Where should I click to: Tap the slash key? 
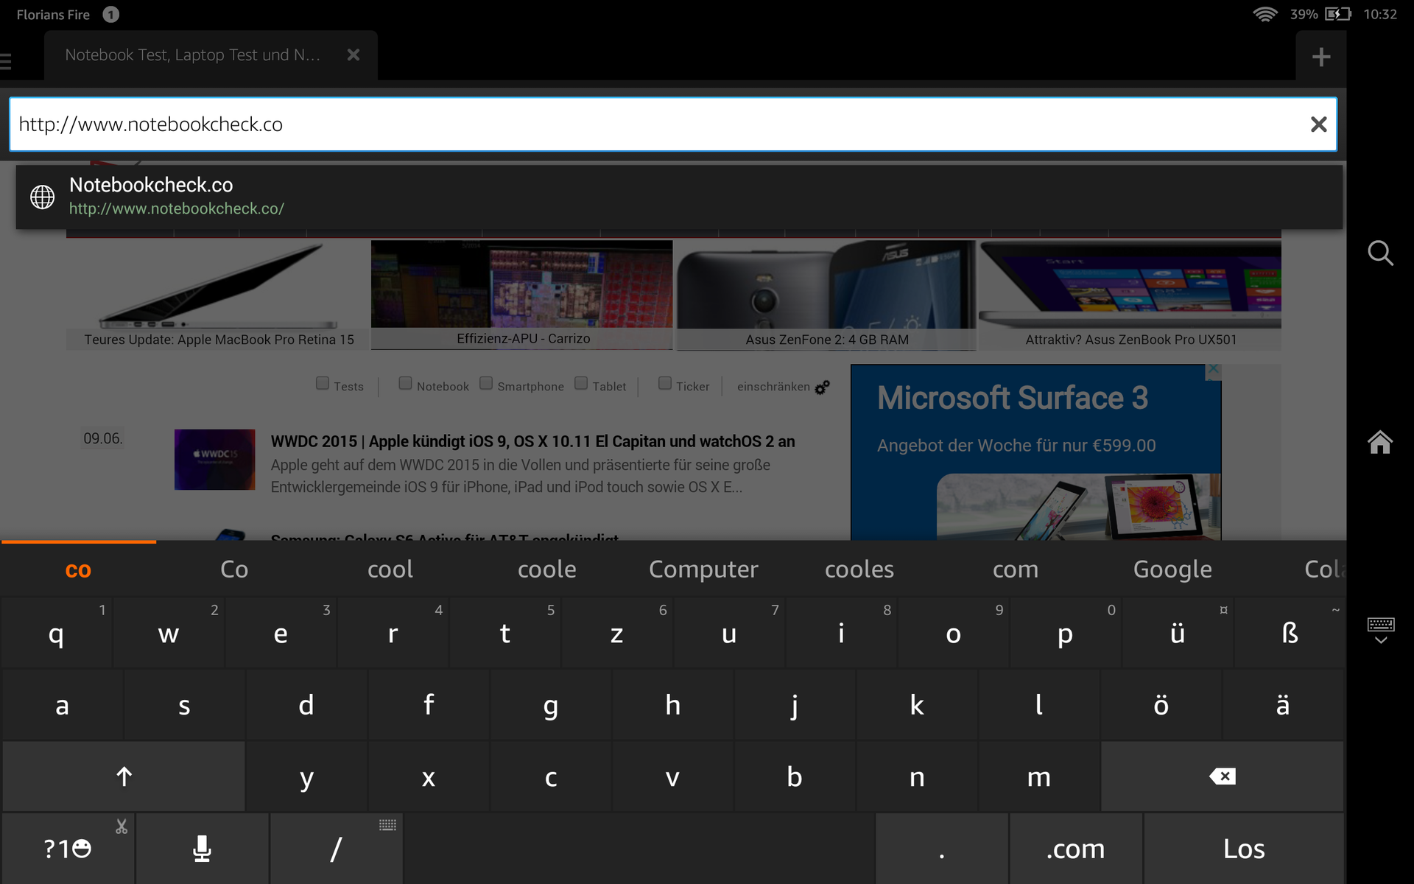336,849
